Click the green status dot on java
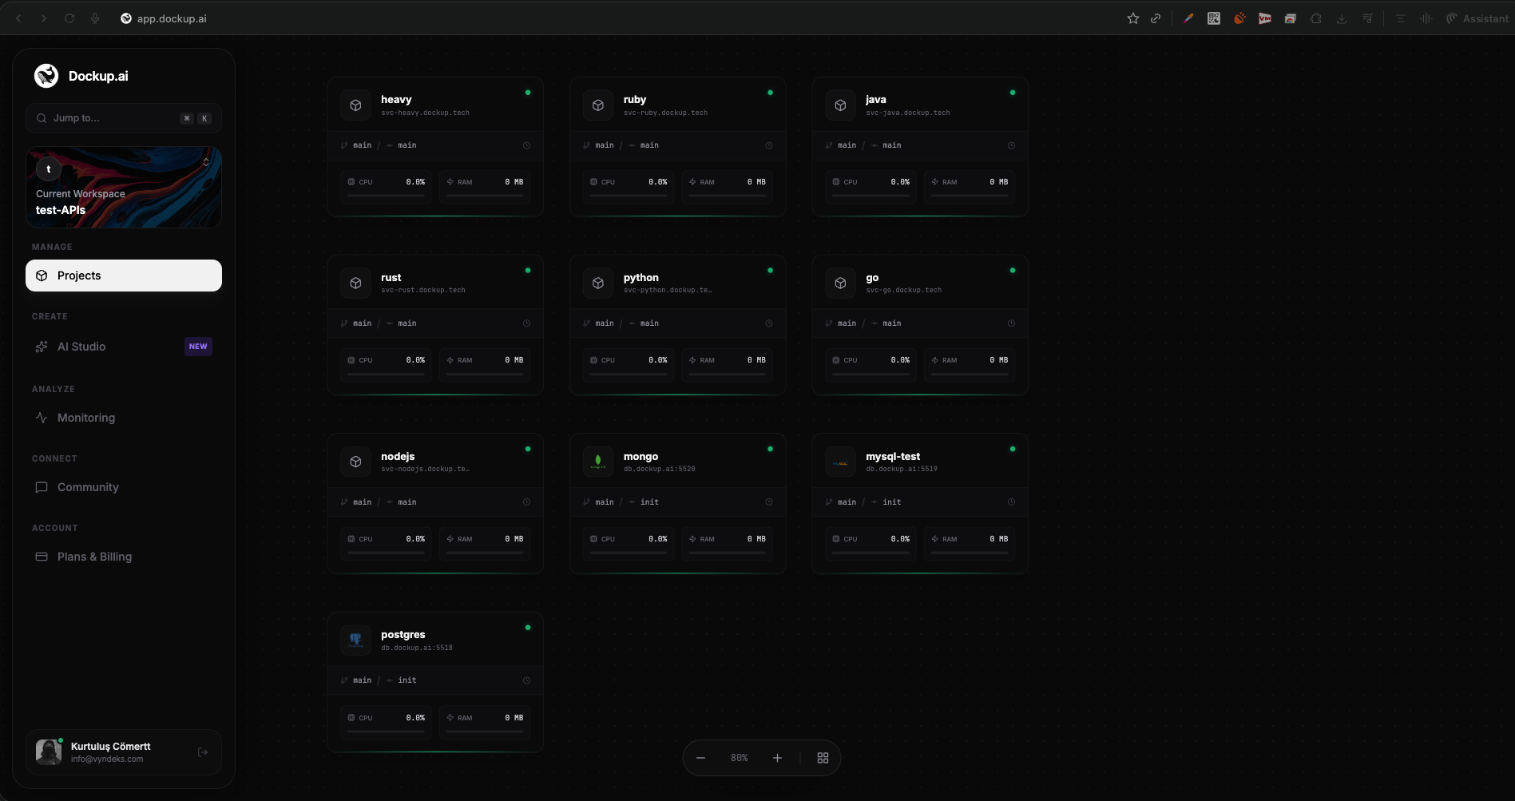 tap(1013, 93)
